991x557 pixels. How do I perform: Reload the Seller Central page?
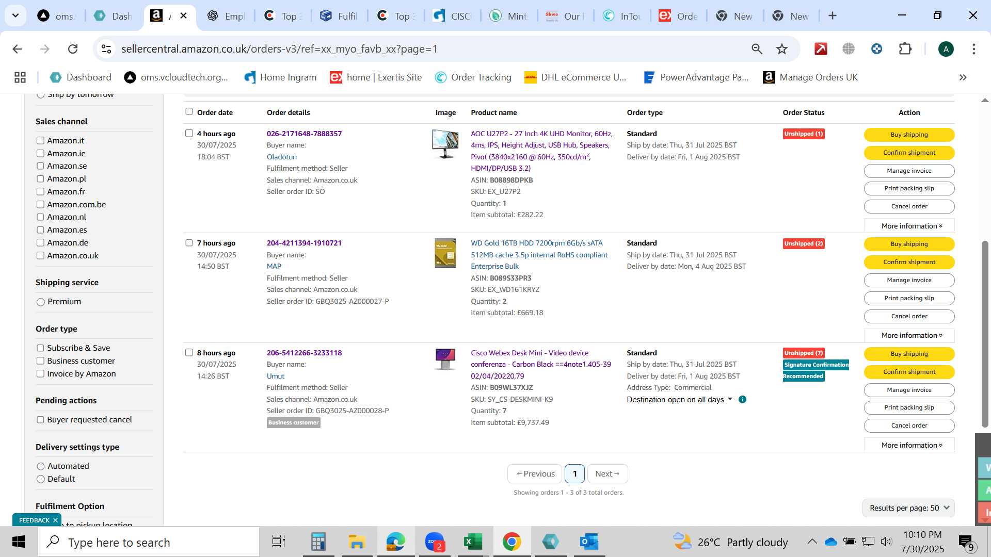point(73,49)
